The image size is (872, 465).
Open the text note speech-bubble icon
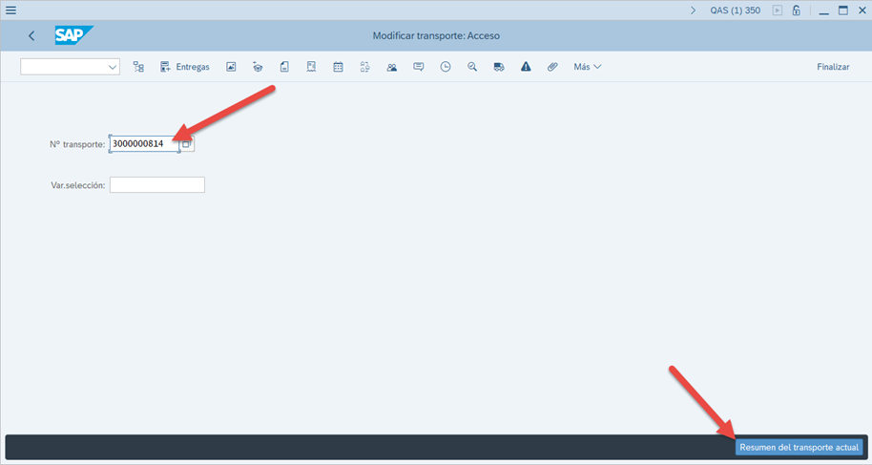coord(419,67)
